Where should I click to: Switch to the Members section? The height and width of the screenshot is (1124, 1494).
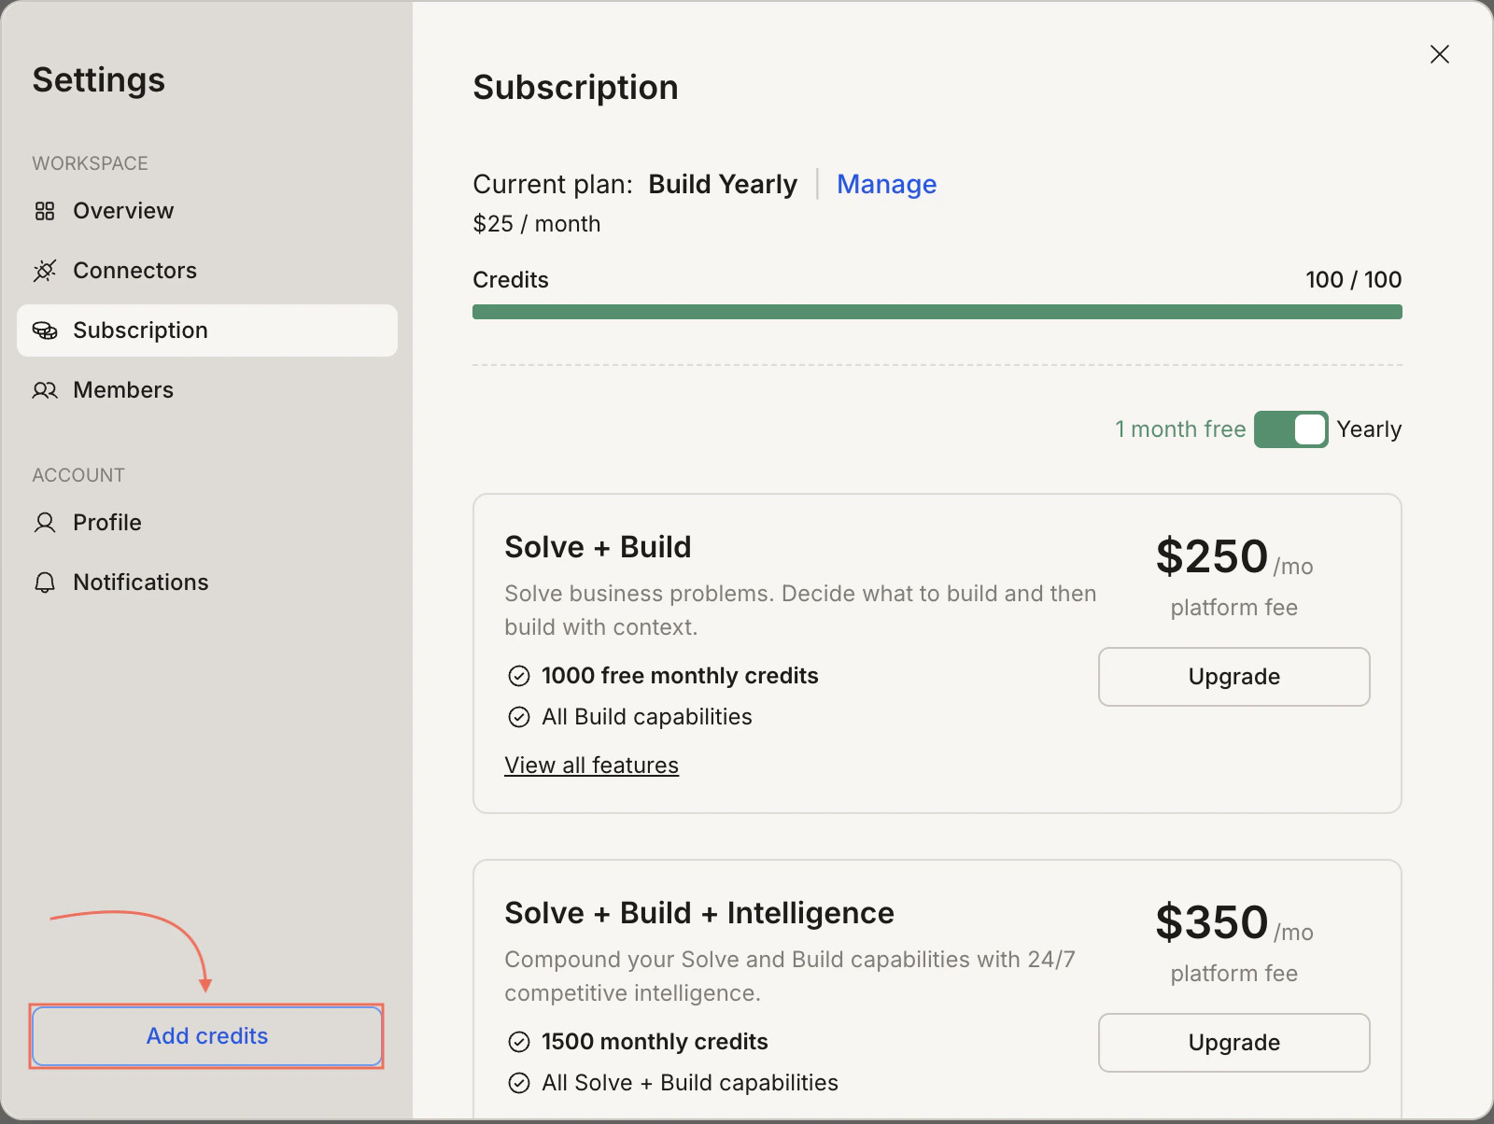[x=123, y=390]
